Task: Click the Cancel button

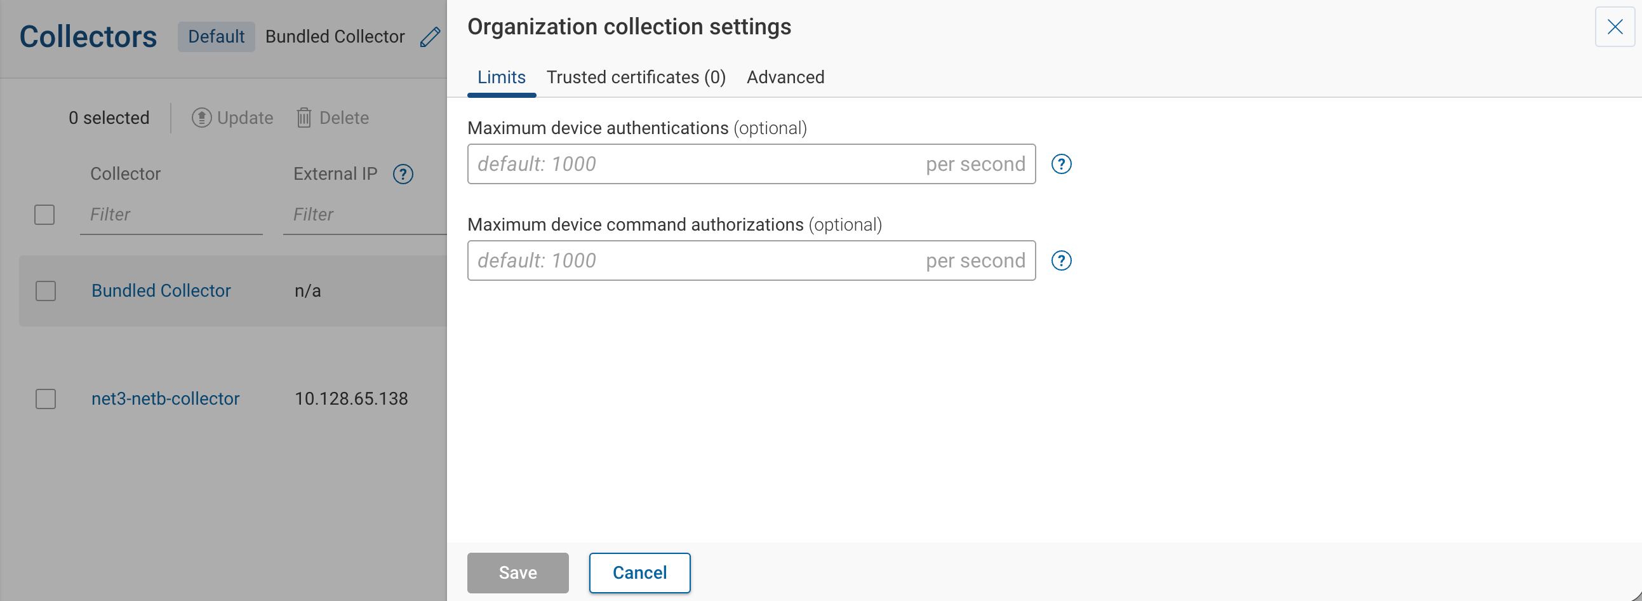Action: tap(639, 572)
